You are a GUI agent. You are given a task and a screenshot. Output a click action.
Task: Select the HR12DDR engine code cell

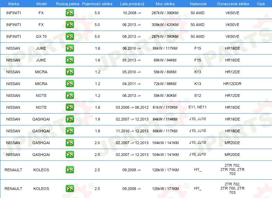[232, 84]
